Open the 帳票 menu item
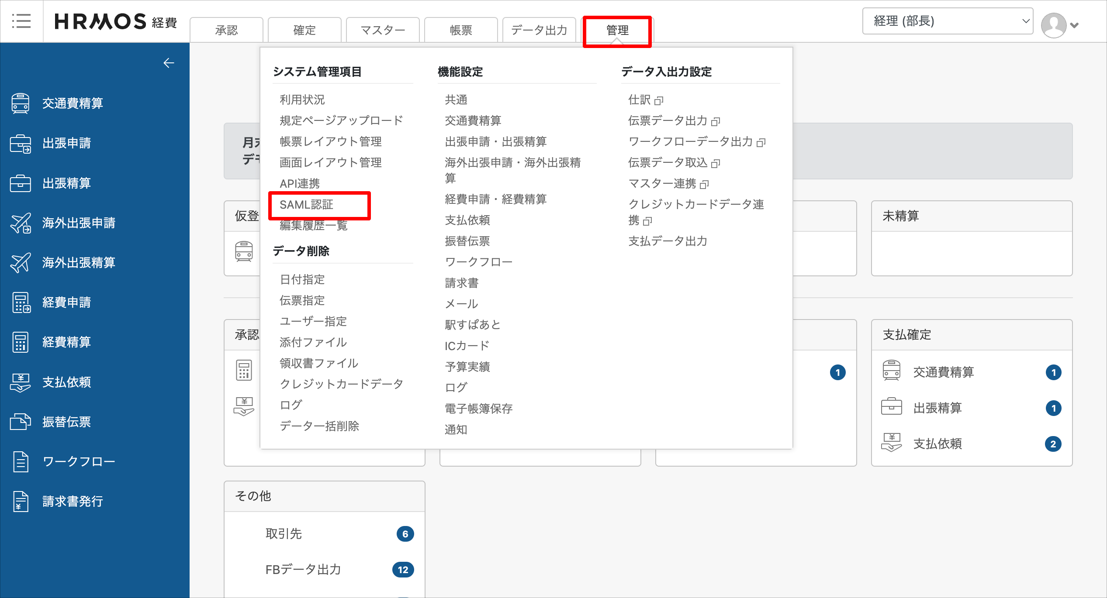Screen dimensions: 1107x598 coord(460,30)
